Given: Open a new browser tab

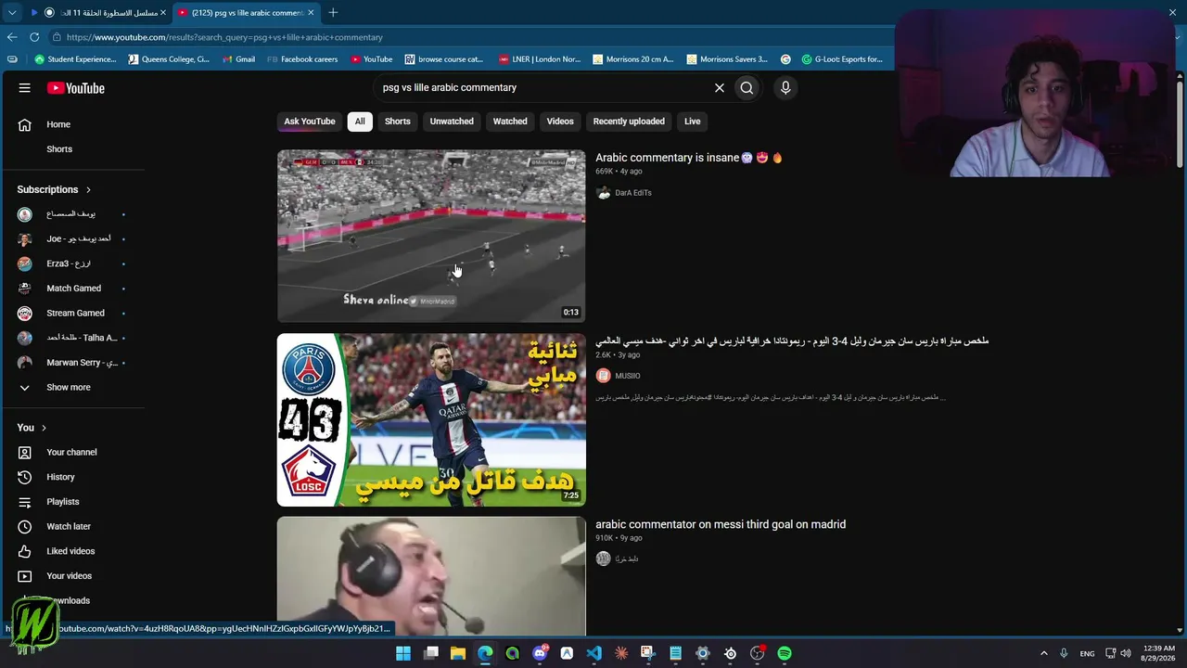Looking at the screenshot, I should coord(333,13).
